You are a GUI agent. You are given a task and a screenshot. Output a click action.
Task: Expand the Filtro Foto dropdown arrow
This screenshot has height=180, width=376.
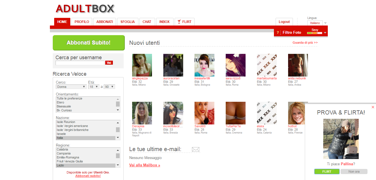[x=325, y=33]
